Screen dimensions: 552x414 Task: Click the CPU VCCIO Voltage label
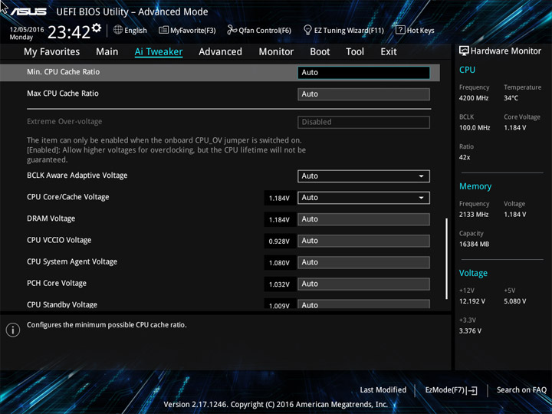pyautogui.click(x=59, y=240)
